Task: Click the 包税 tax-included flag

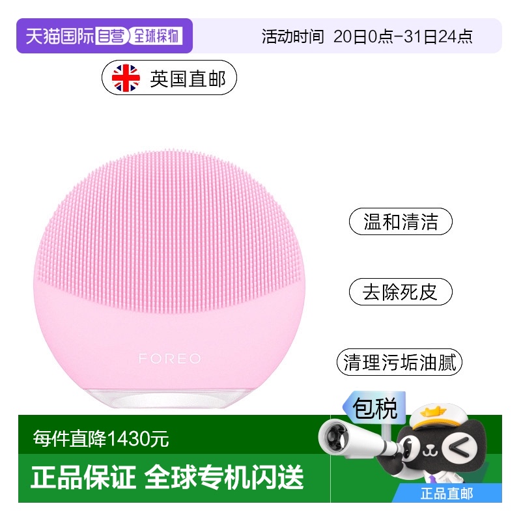Action: point(374,408)
